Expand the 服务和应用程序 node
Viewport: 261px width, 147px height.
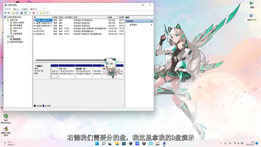coord(5,42)
